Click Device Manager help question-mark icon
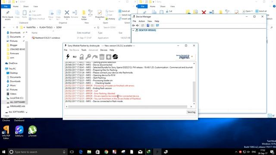 [x=148, y=25]
